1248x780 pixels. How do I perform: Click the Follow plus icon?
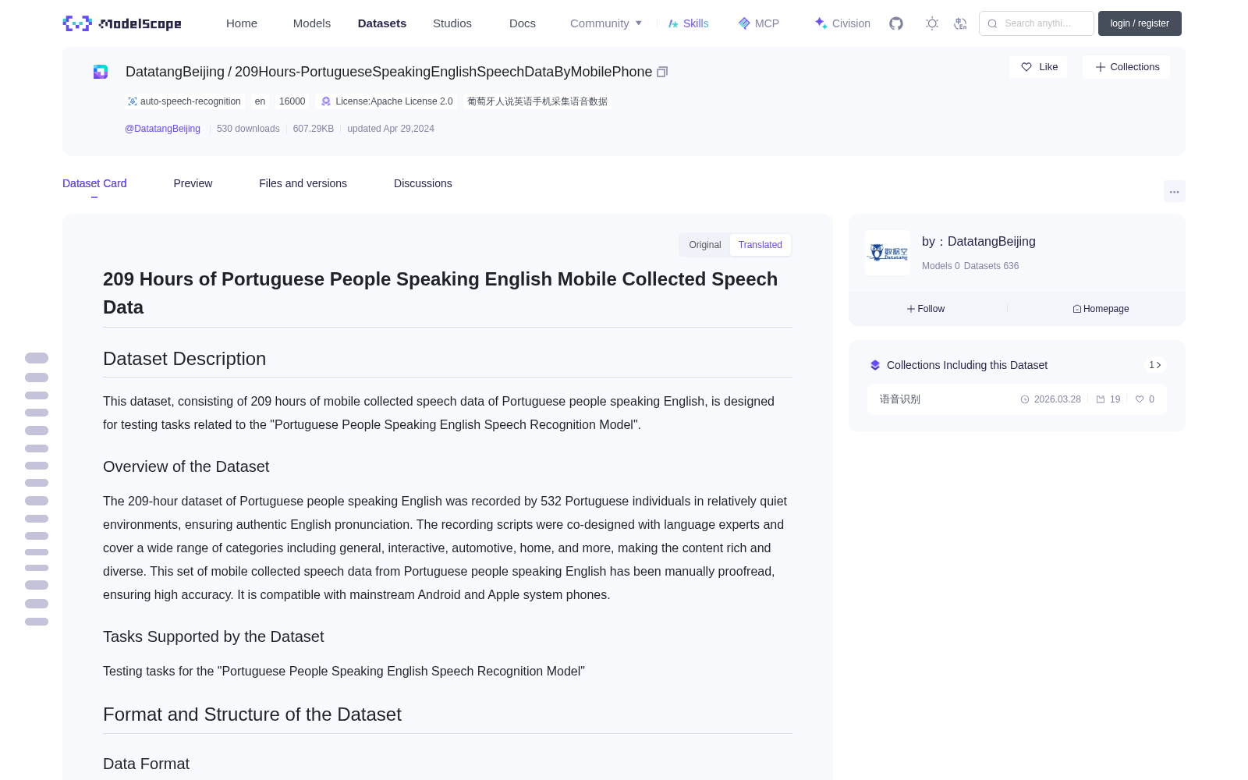pos(911,309)
